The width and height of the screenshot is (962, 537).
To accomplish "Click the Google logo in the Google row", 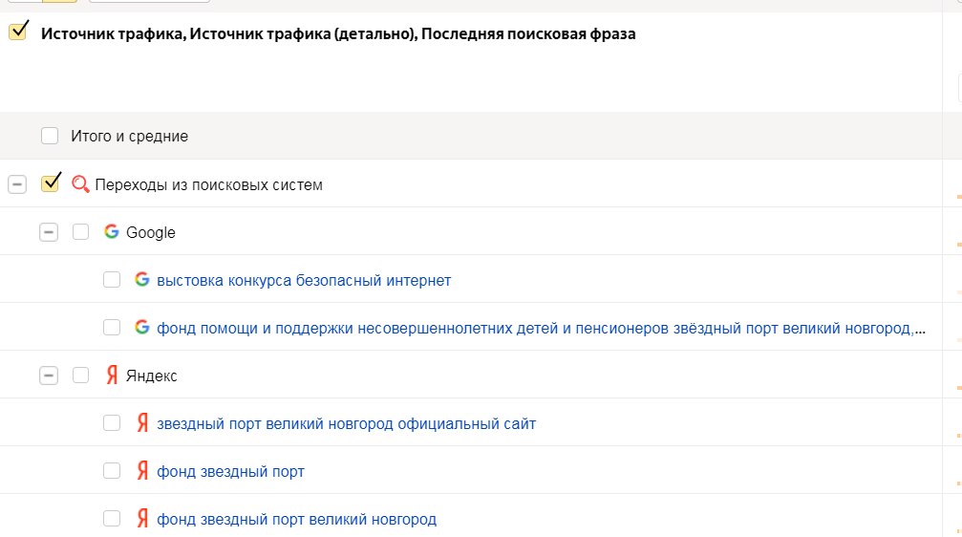I will (x=111, y=231).
